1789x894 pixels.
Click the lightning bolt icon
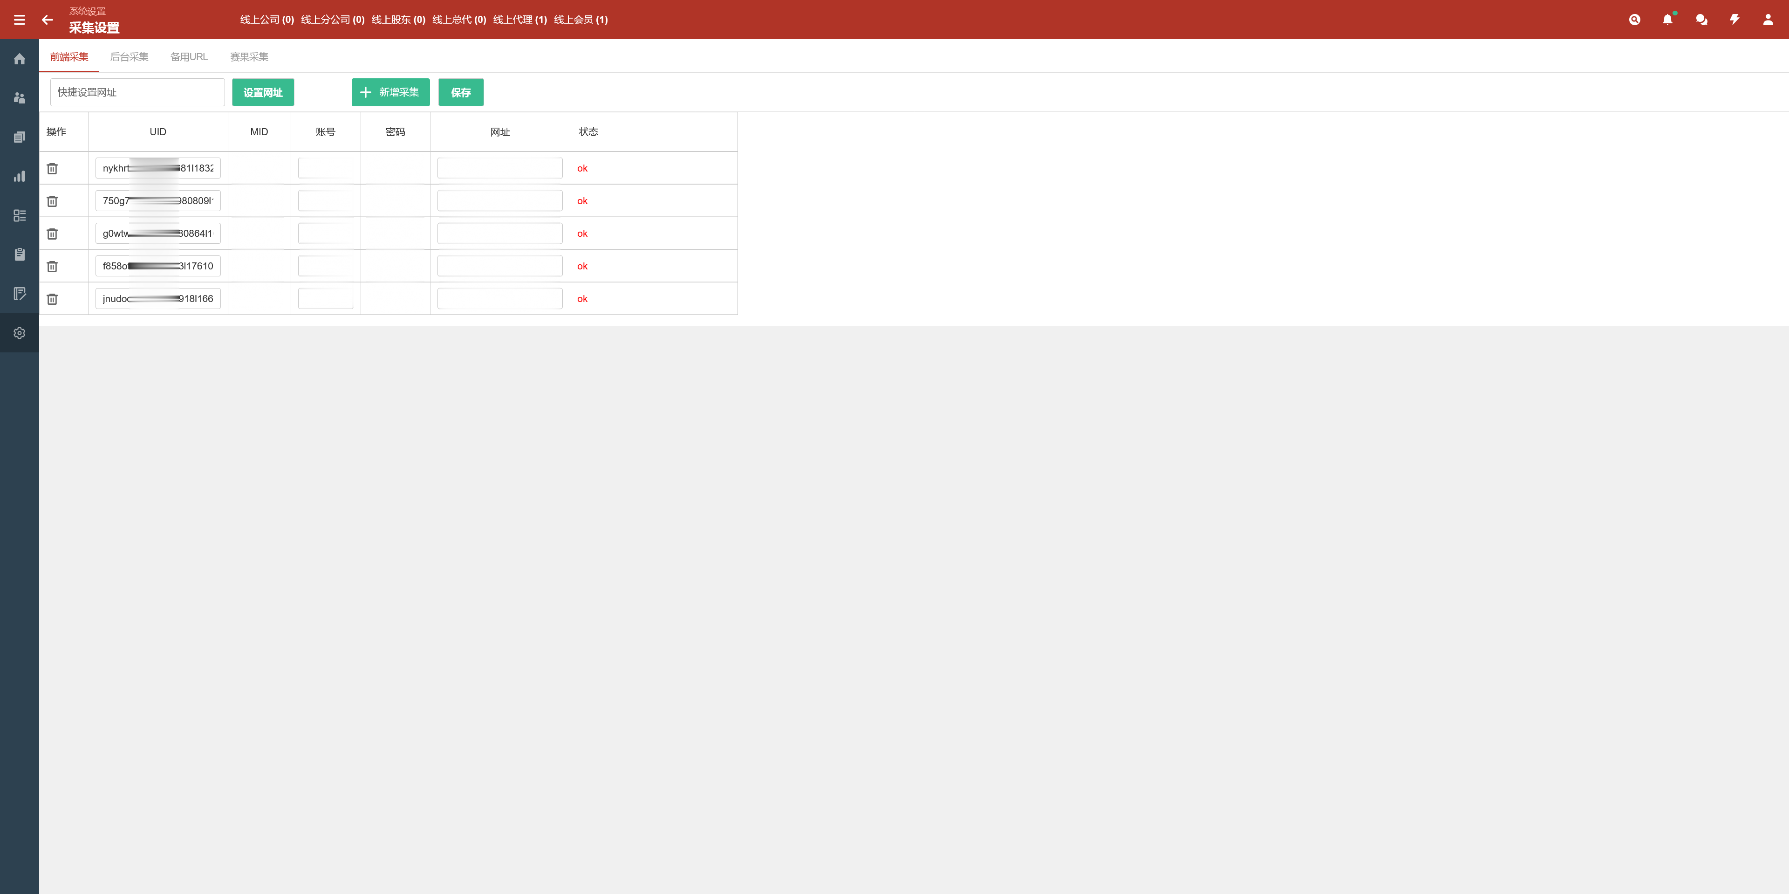(1735, 20)
